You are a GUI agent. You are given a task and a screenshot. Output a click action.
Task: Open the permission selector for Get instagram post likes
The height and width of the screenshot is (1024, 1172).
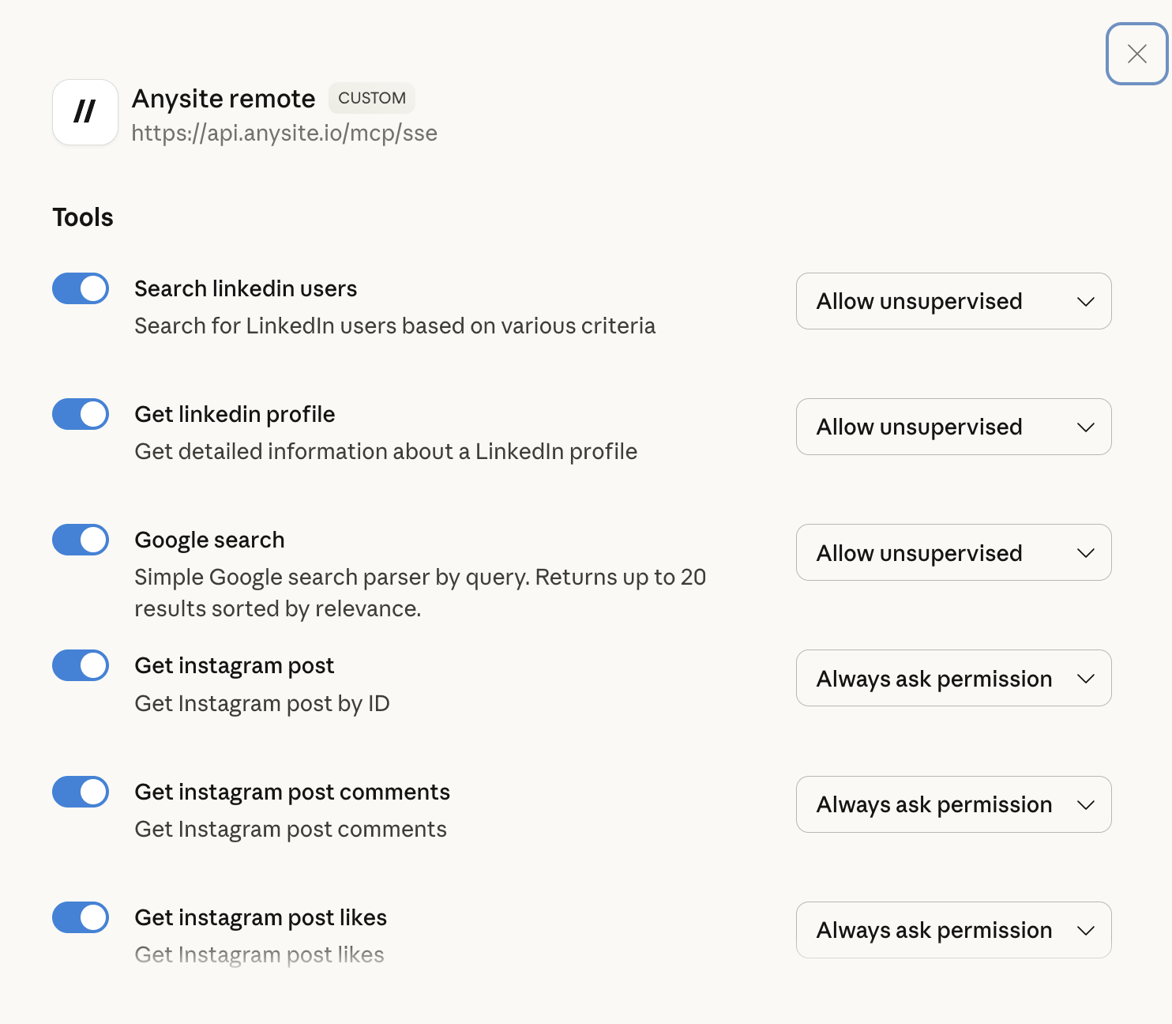[952, 930]
